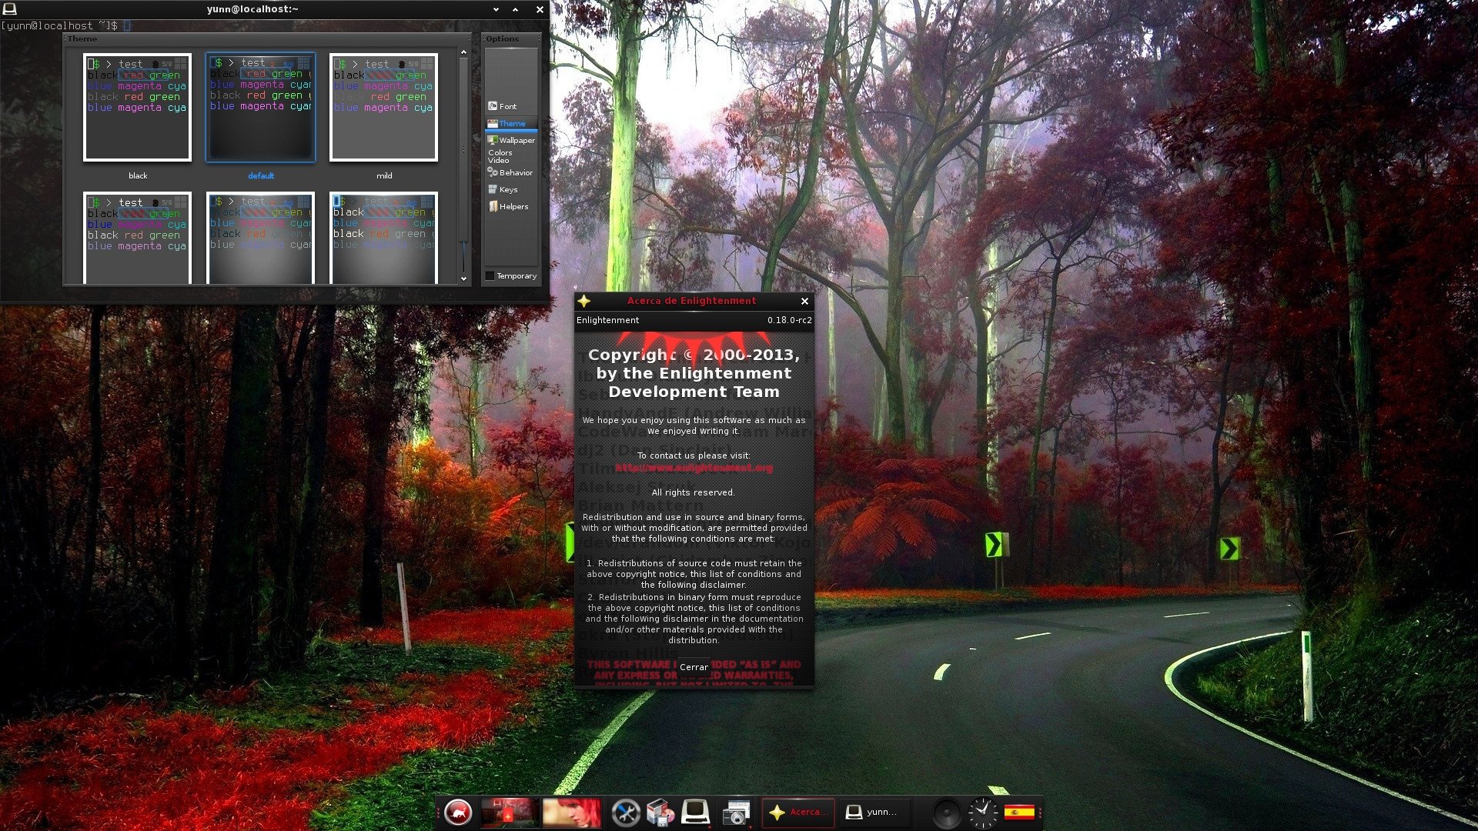Click the 'All rights reserved.' text
1478x831 pixels.
pyautogui.click(x=693, y=492)
